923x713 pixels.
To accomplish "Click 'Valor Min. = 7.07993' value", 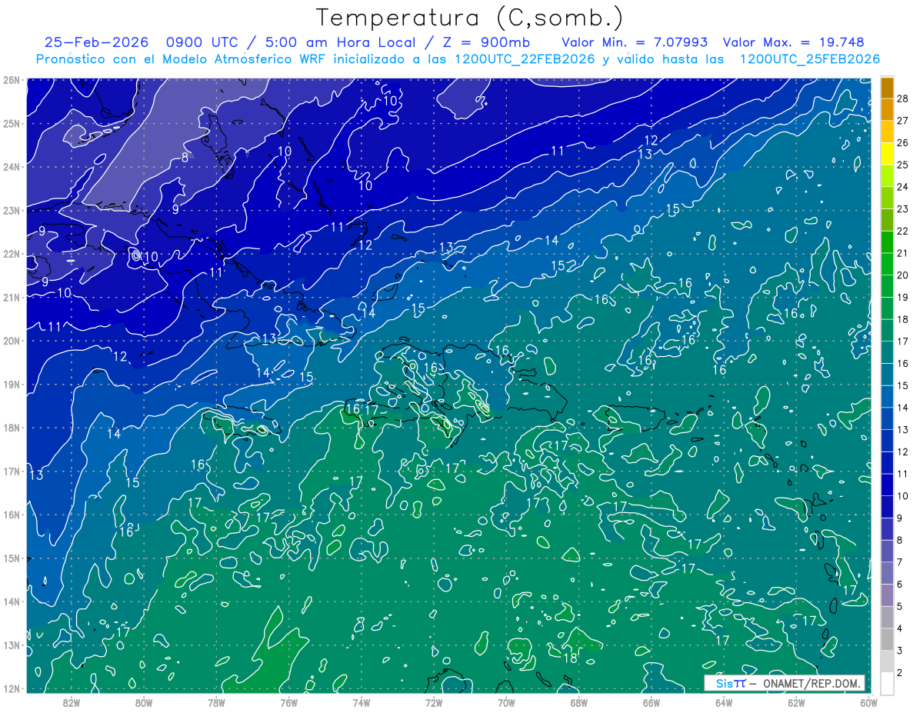I will 635,42.
